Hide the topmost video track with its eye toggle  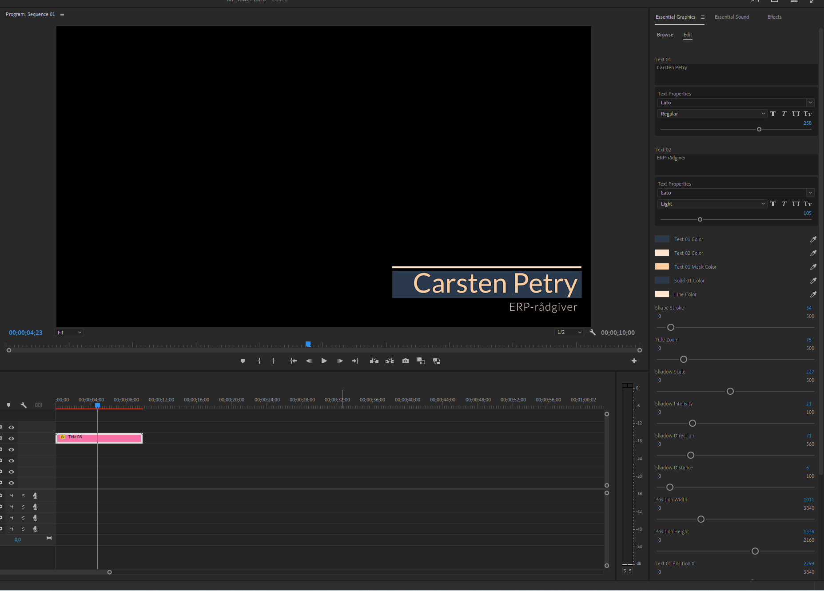click(x=11, y=427)
